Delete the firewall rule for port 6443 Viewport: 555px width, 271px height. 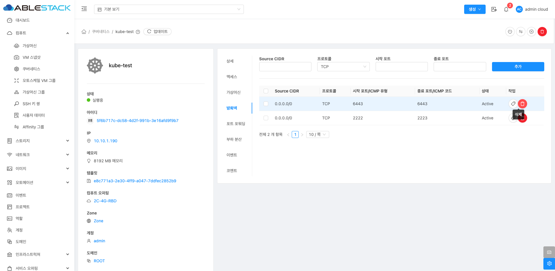point(522,104)
